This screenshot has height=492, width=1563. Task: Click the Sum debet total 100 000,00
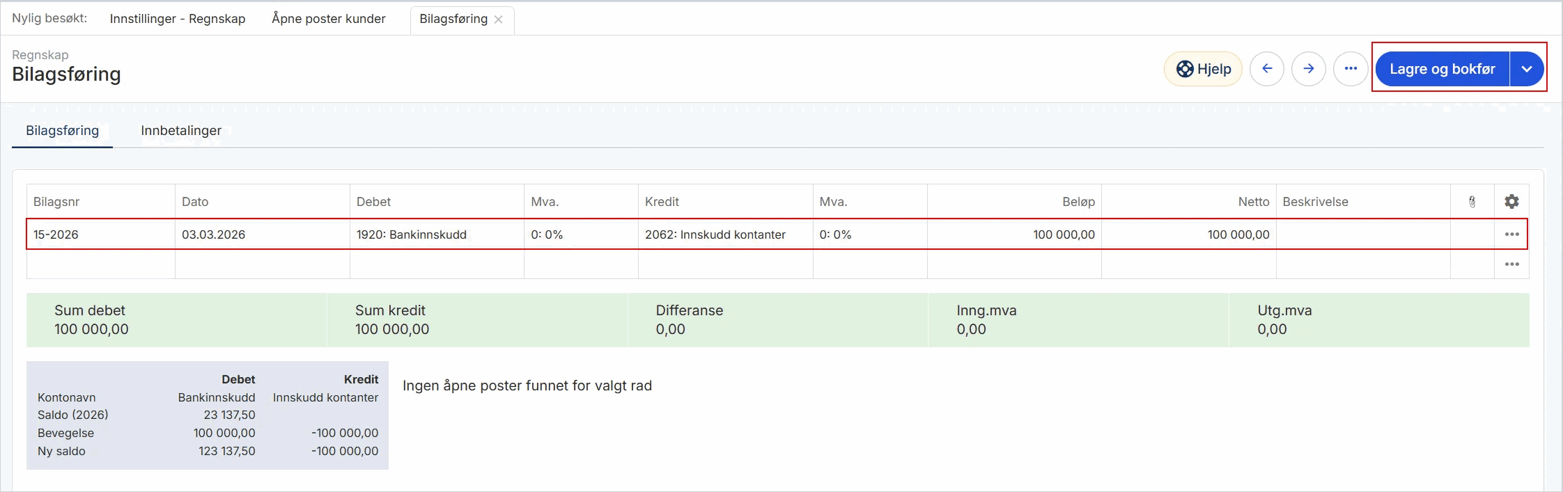pyautogui.click(x=91, y=329)
